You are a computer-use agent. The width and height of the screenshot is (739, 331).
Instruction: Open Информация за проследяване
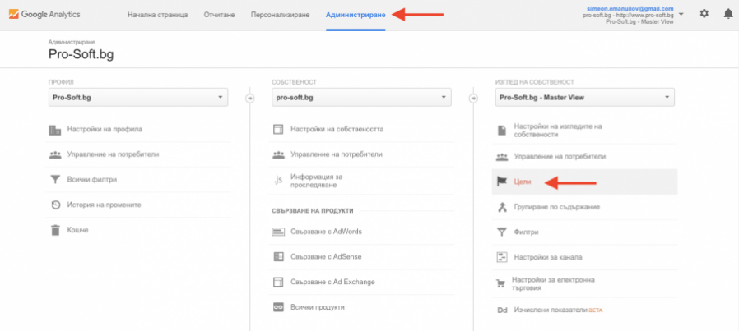(x=317, y=181)
